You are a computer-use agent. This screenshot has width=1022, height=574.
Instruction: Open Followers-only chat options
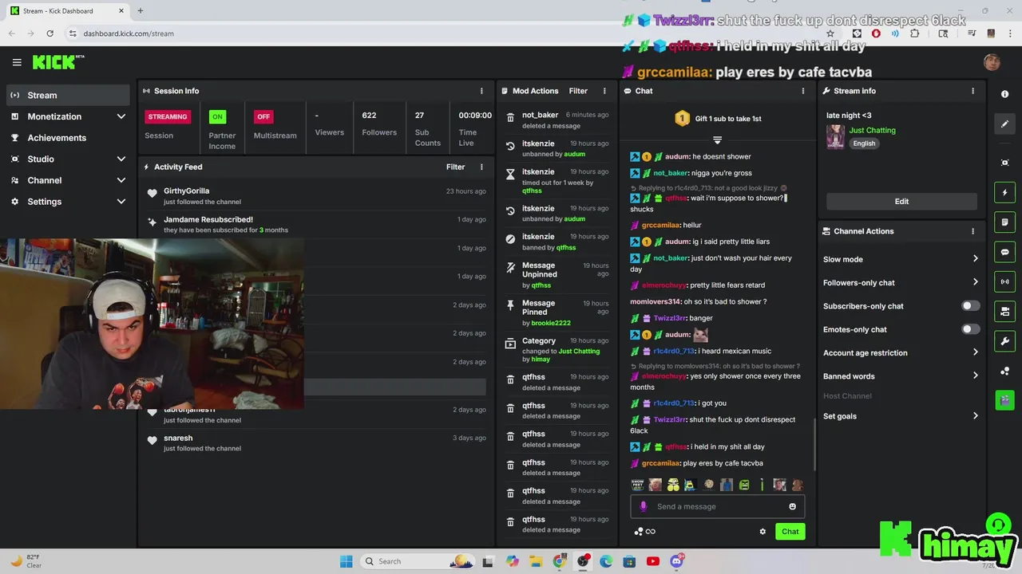pos(901,282)
